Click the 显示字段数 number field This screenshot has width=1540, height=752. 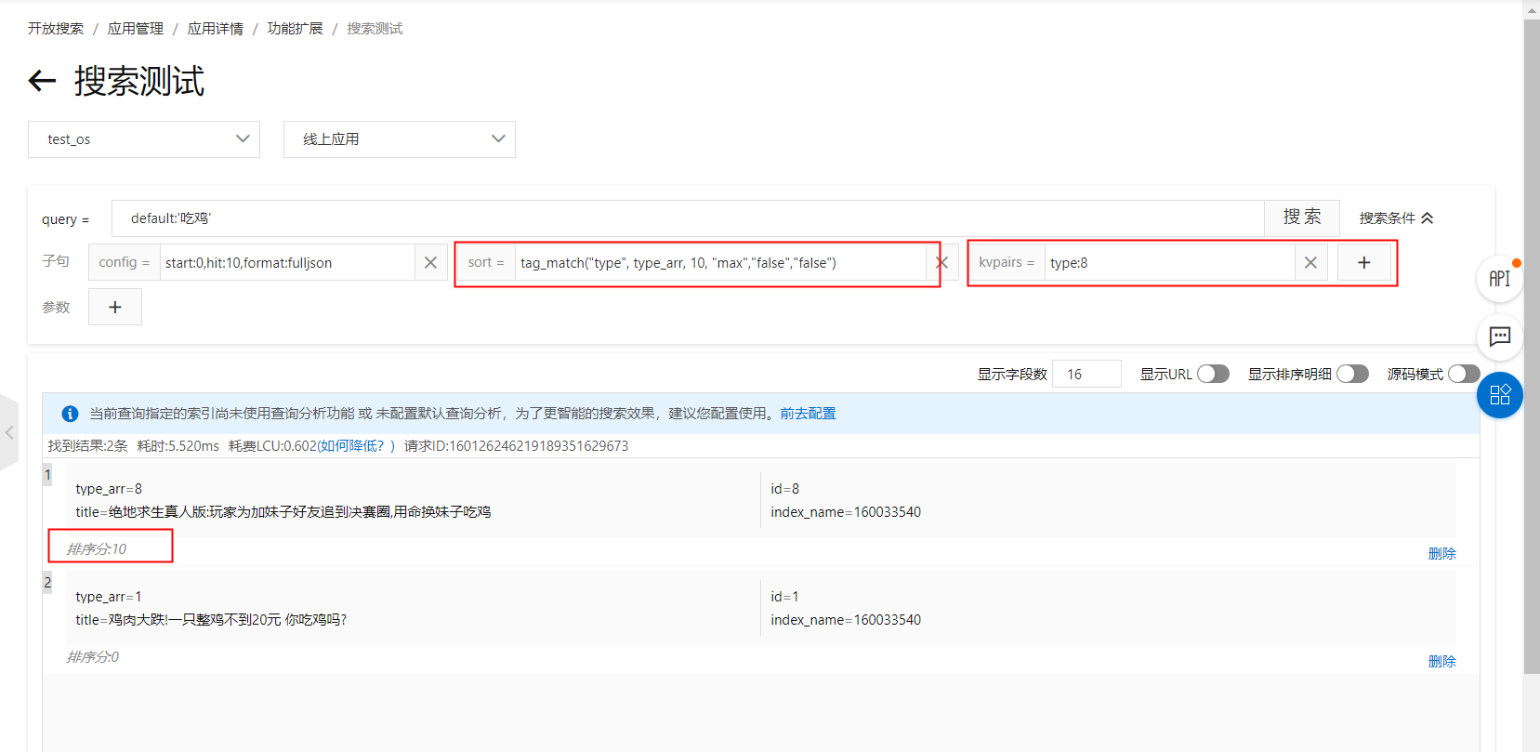tap(1086, 374)
